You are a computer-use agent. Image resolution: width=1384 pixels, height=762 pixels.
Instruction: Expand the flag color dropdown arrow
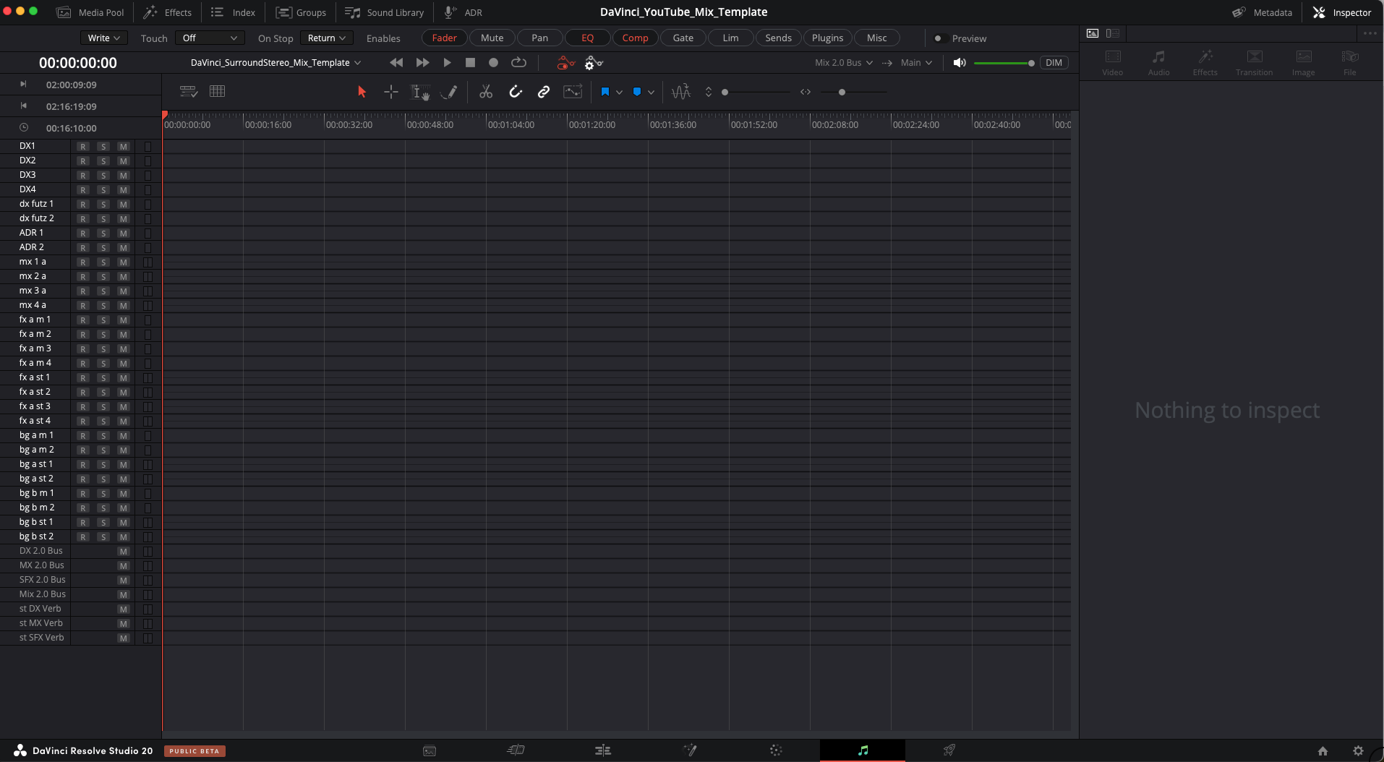click(x=620, y=92)
